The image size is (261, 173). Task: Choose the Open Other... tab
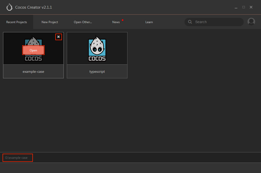click(x=83, y=22)
